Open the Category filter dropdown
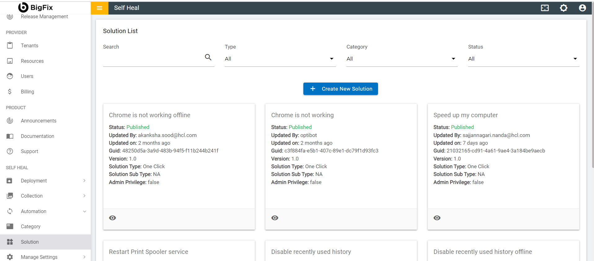 402,59
